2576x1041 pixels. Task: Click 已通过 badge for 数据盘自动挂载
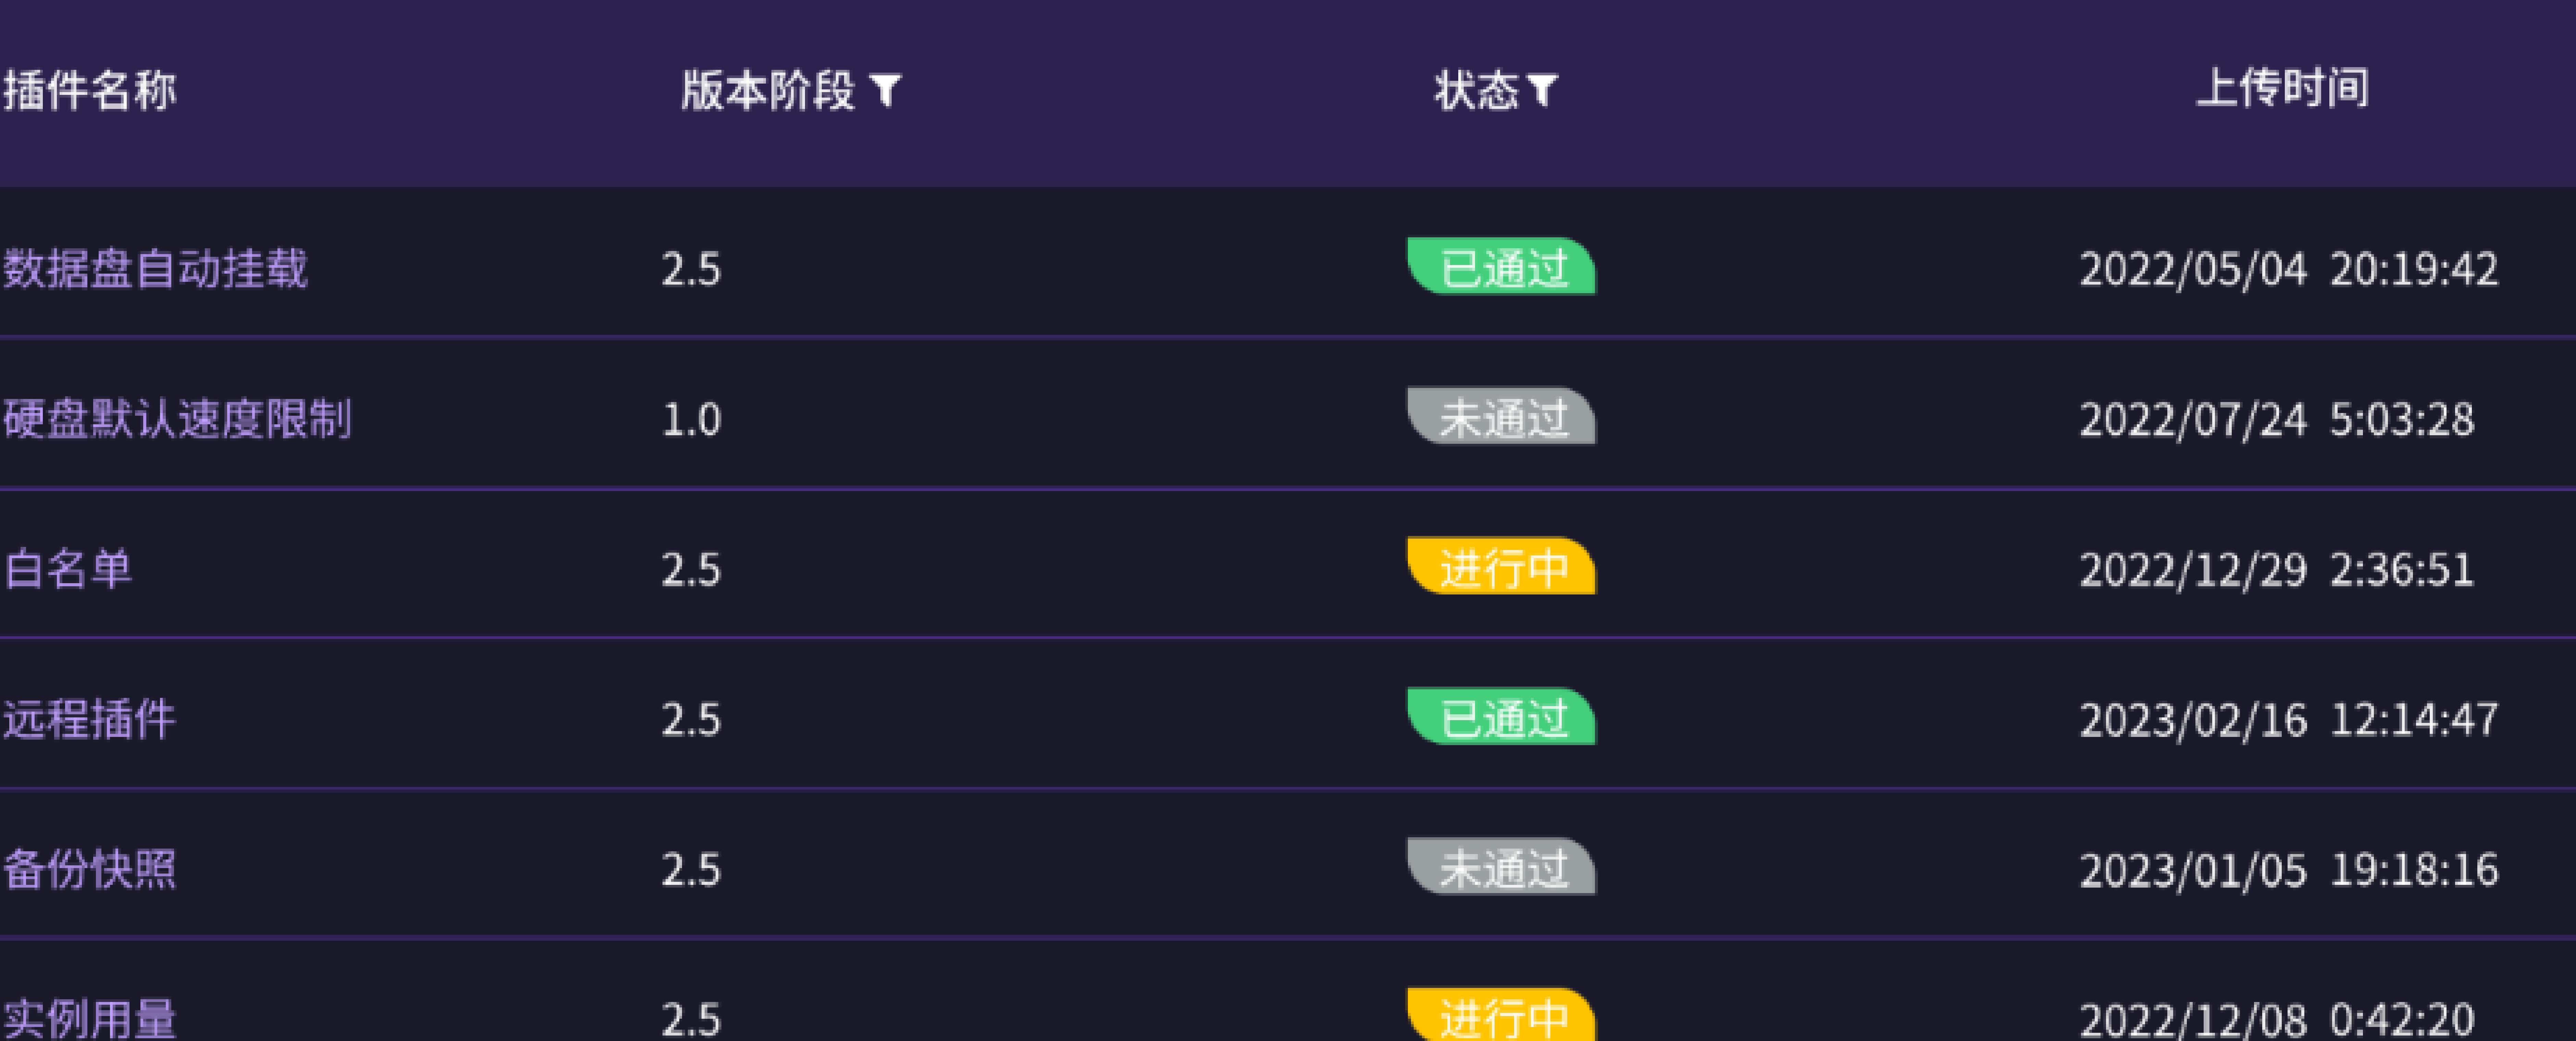(1502, 266)
